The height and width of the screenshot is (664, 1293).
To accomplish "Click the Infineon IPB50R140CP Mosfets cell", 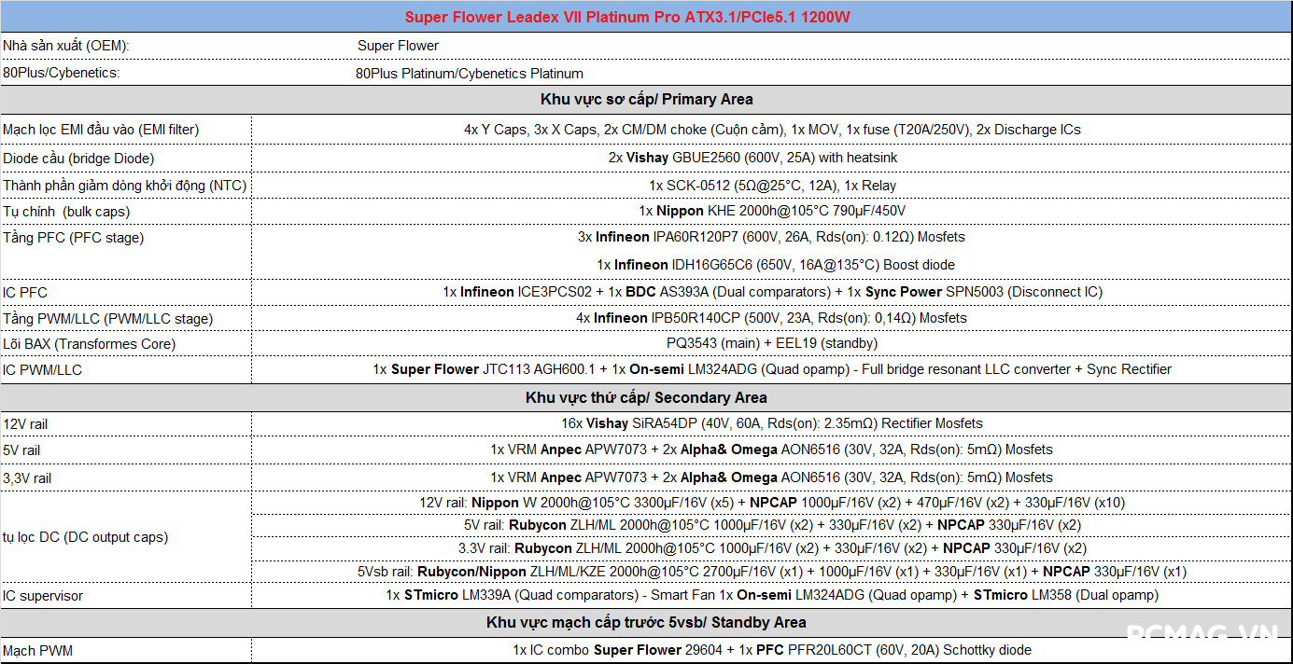I will click(x=771, y=318).
